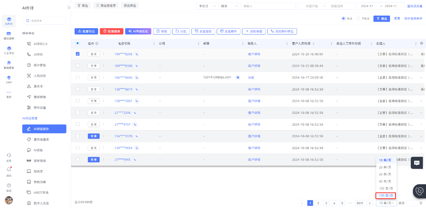Click the red 批量删除 button
This screenshot has height=208, width=426.
(x=112, y=32)
